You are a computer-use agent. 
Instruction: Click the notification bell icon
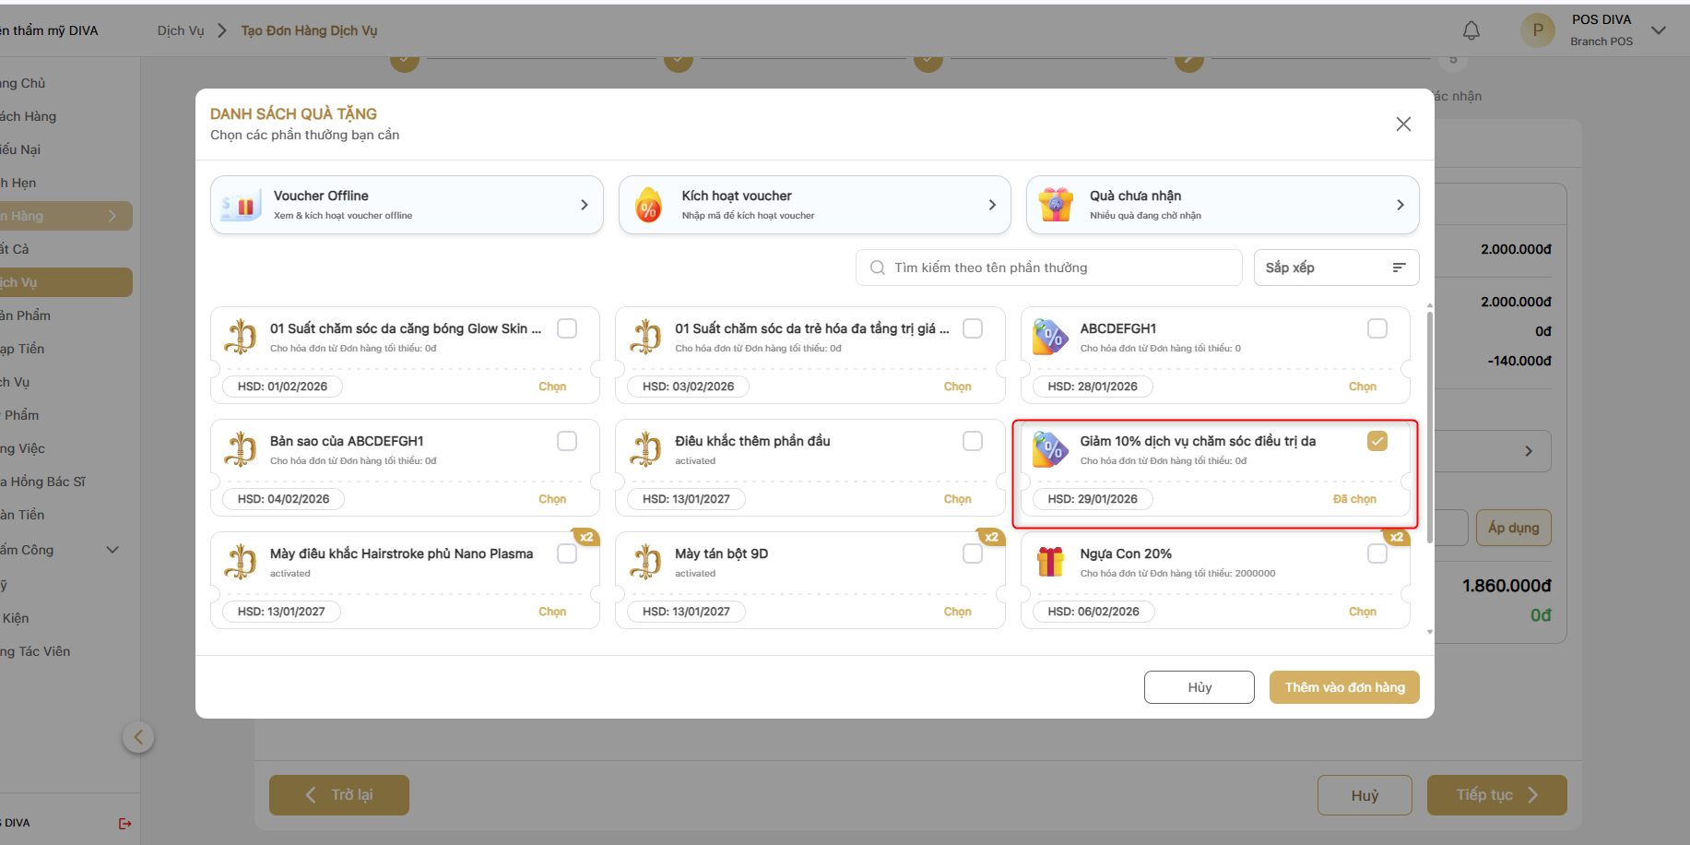[x=1471, y=30]
